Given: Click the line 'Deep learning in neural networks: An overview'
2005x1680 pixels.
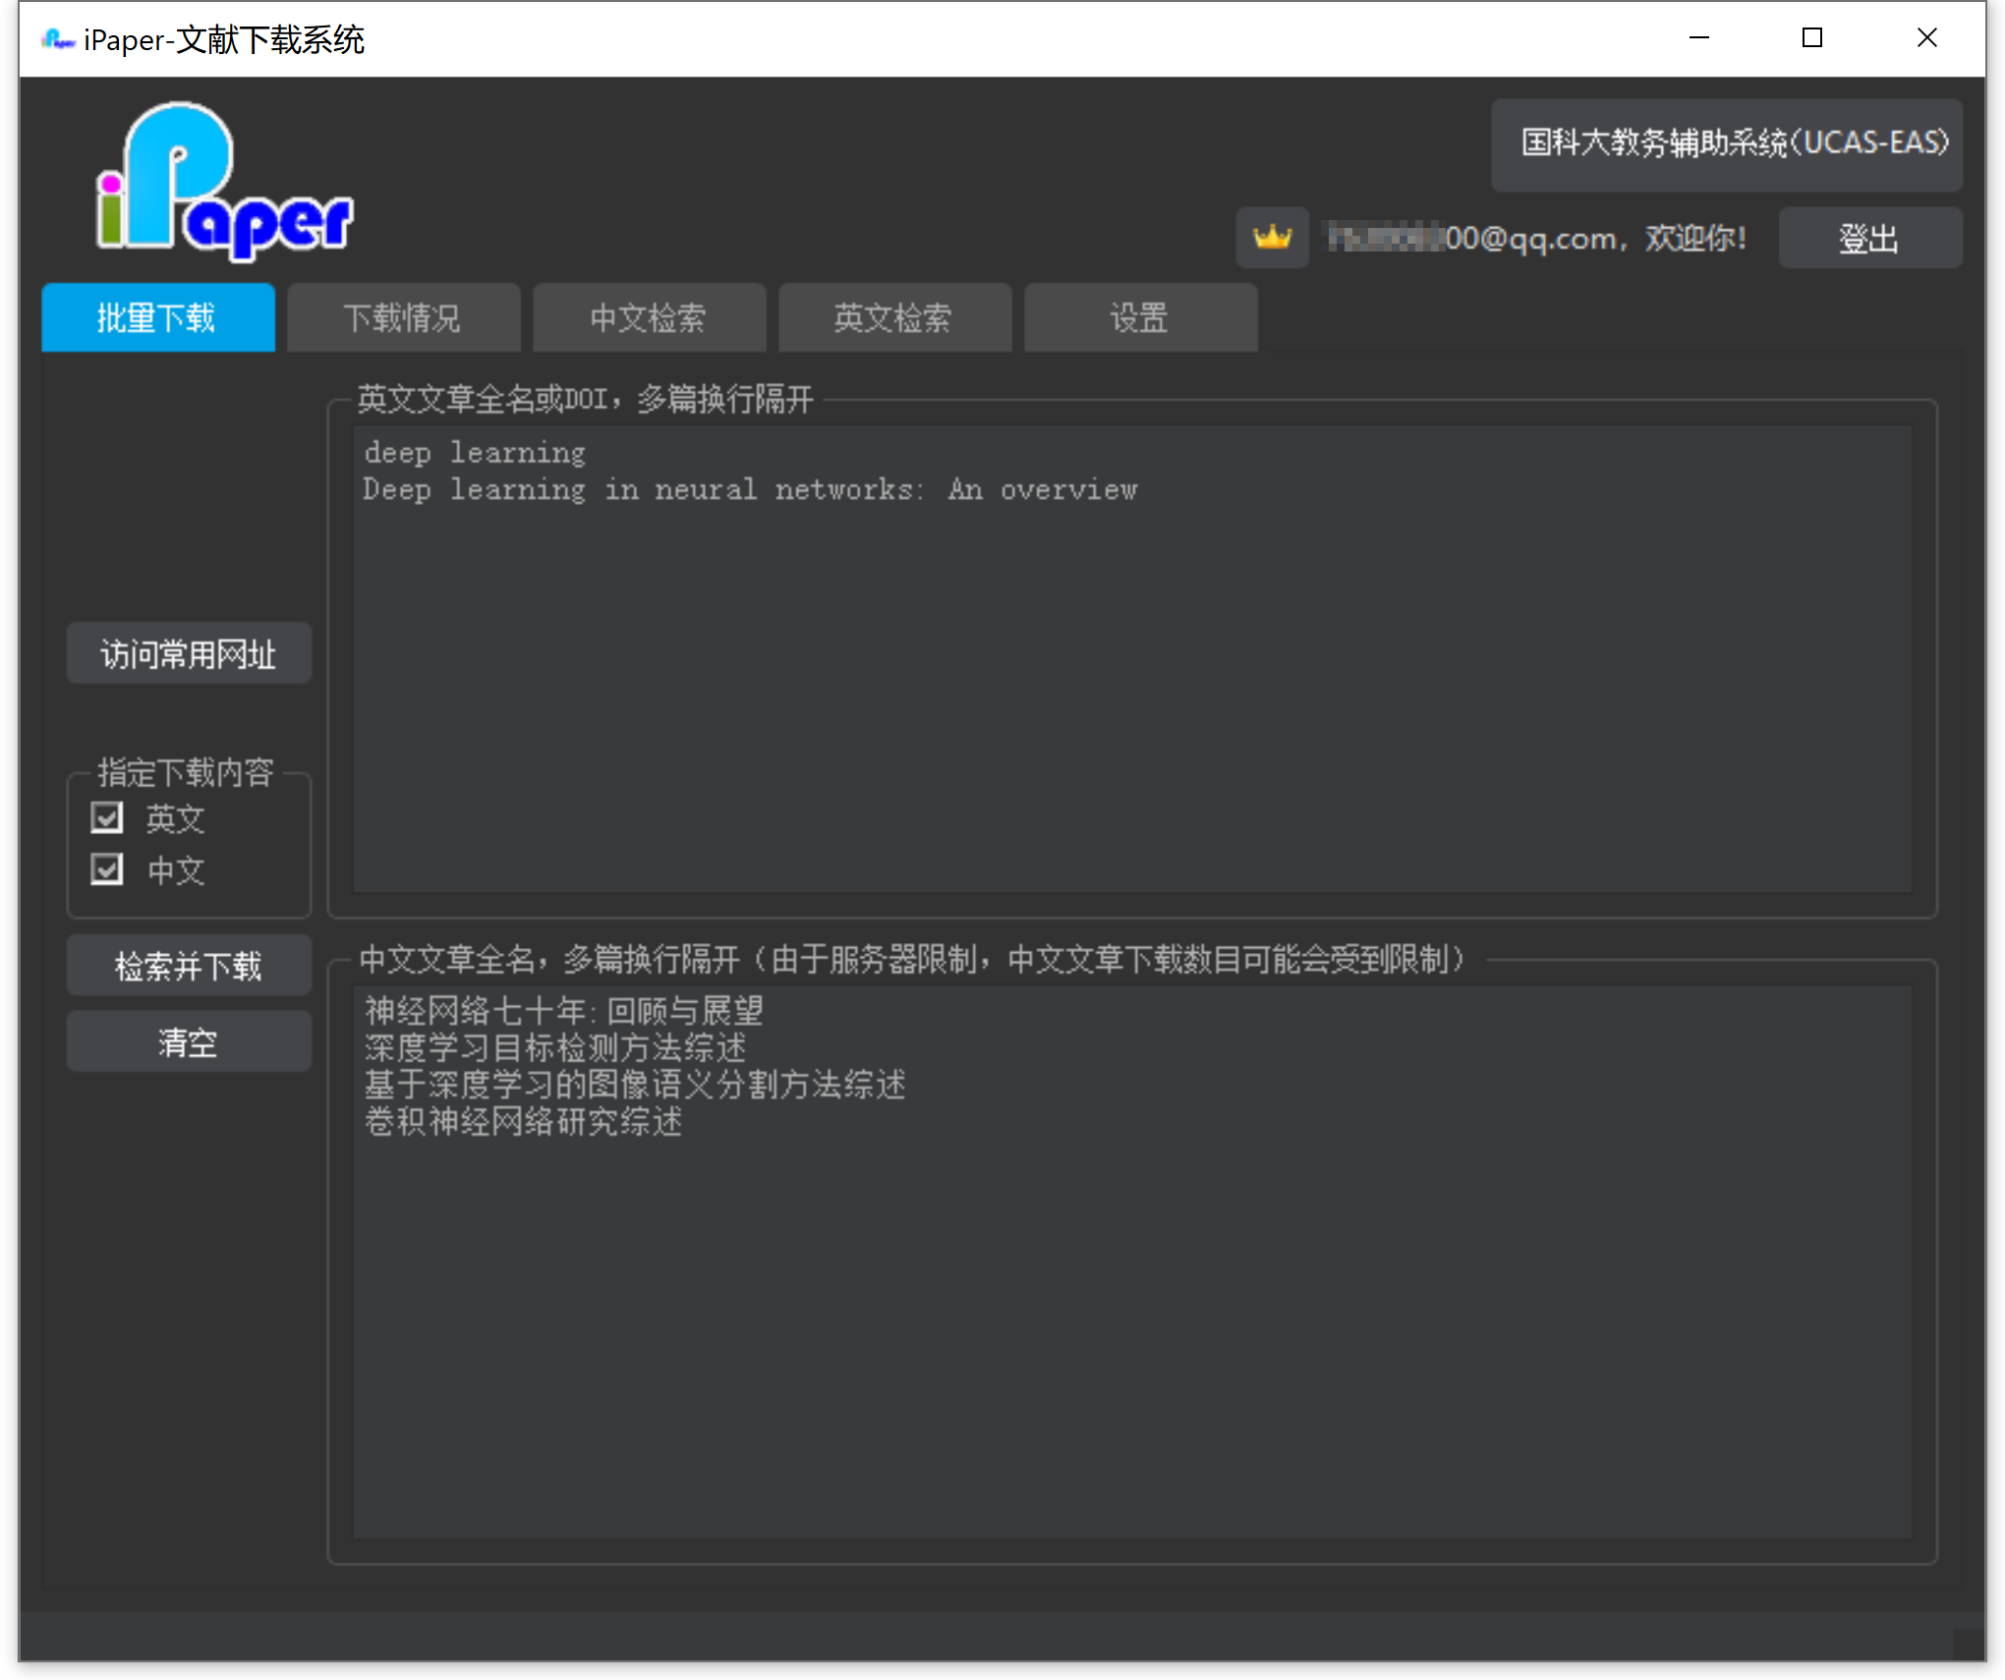Looking at the screenshot, I should click(749, 490).
